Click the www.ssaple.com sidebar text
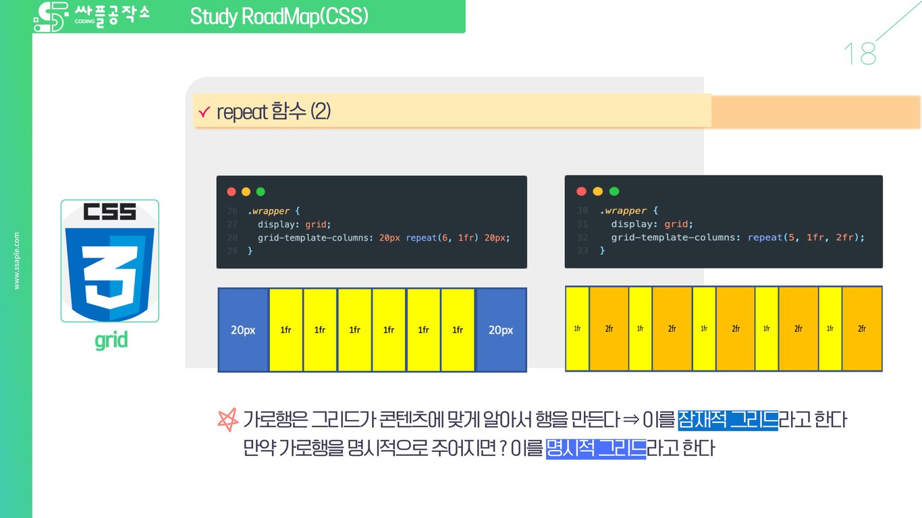Viewport: 922px width, 518px height. point(17,262)
